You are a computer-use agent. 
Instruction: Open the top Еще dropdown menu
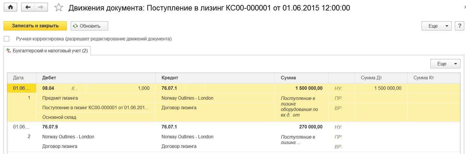point(436,26)
